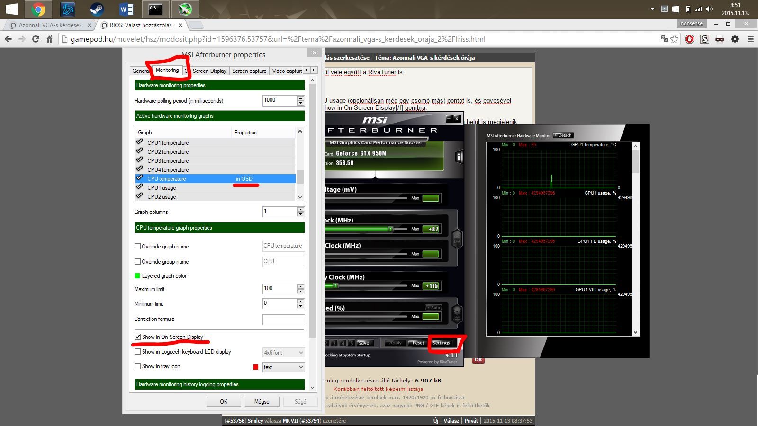Show hidden tray icons arrow
This screenshot has height=426, width=758.
[652, 9]
